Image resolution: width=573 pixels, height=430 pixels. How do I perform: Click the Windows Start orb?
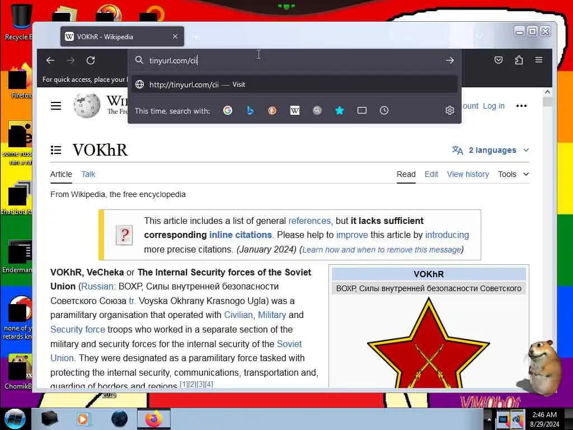click(x=15, y=419)
